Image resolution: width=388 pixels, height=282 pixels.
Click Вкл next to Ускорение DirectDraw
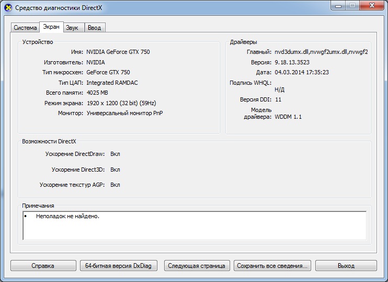(x=115, y=154)
